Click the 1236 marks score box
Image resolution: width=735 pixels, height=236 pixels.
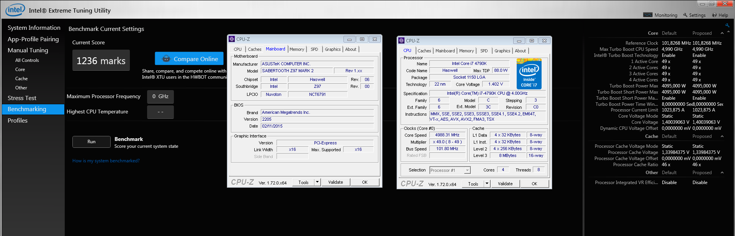(101, 60)
